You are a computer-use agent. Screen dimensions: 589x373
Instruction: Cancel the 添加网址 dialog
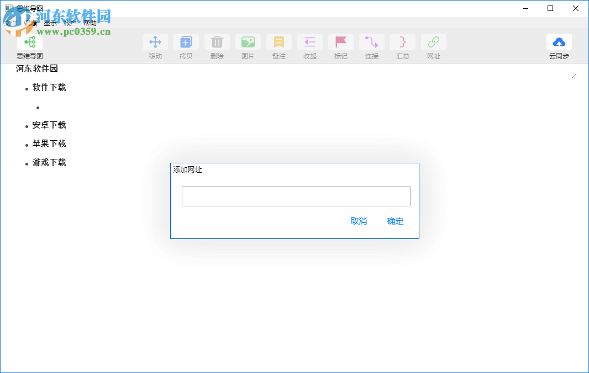359,221
